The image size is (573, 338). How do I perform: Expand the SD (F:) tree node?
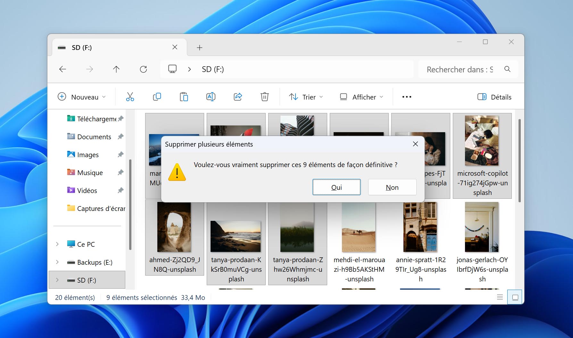click(57, 280)
